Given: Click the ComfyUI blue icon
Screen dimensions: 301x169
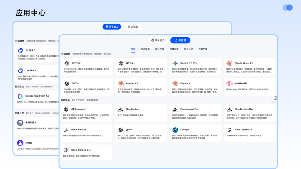Looking at the screenshot, I should 175,130.
